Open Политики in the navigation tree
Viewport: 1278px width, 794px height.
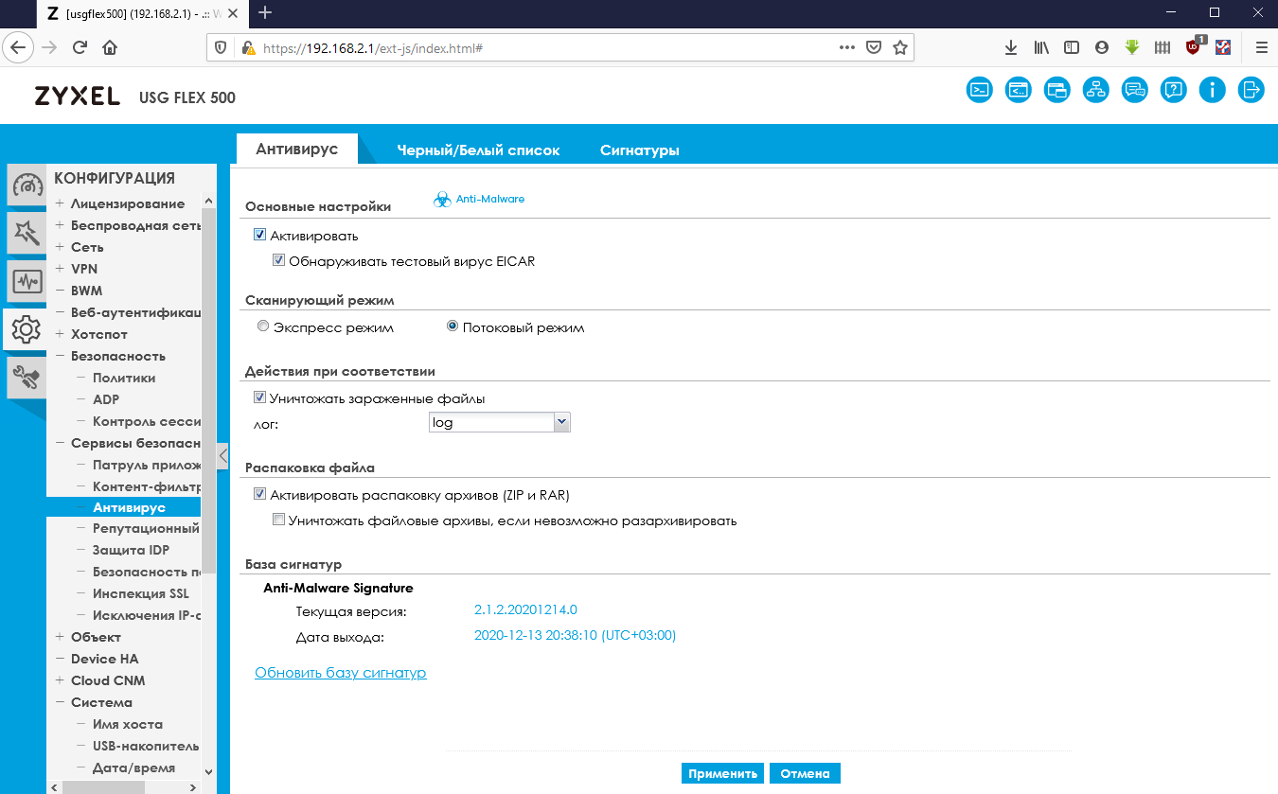coord(124,378)
